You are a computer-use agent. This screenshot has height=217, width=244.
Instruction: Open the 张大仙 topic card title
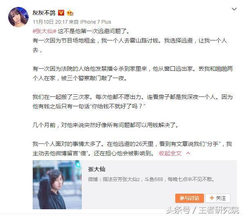click(x=96, y=169)
